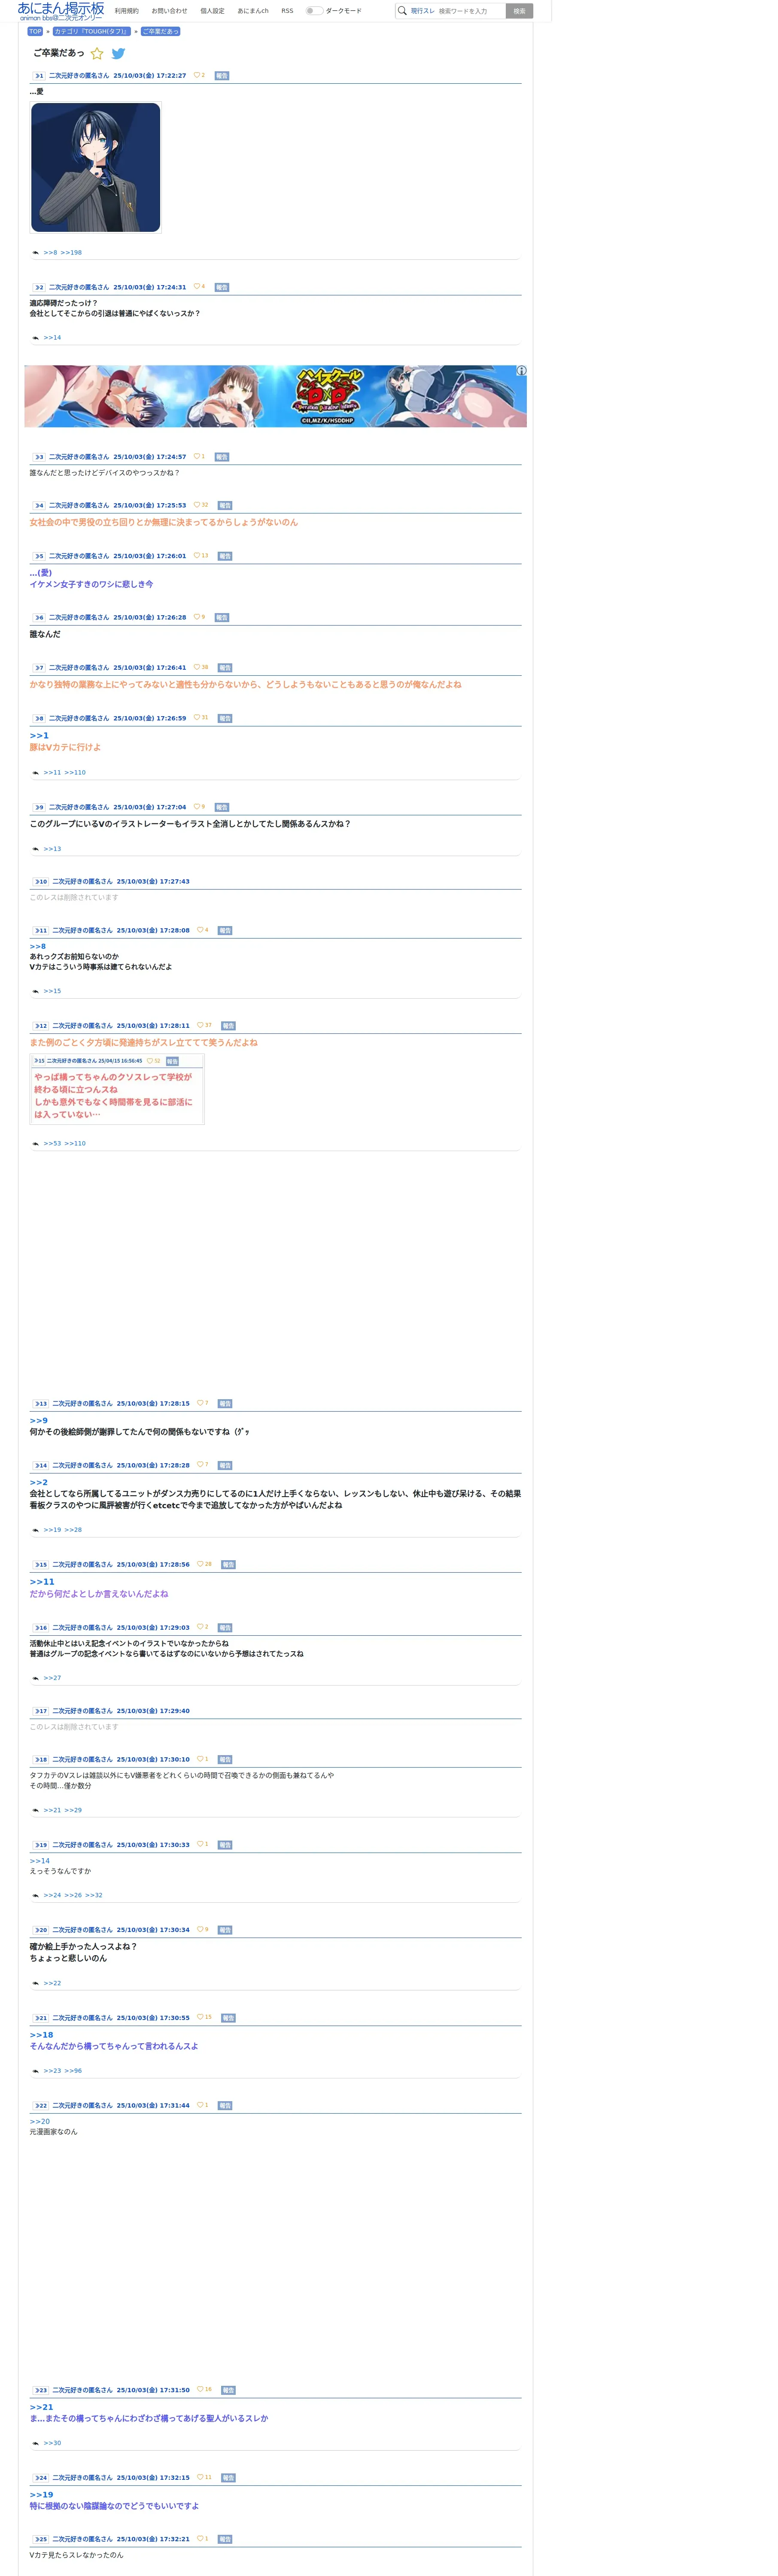Report post 1 with its 報告 button
The height and width of the screenshot is (2576, 778).
point(222,76)
